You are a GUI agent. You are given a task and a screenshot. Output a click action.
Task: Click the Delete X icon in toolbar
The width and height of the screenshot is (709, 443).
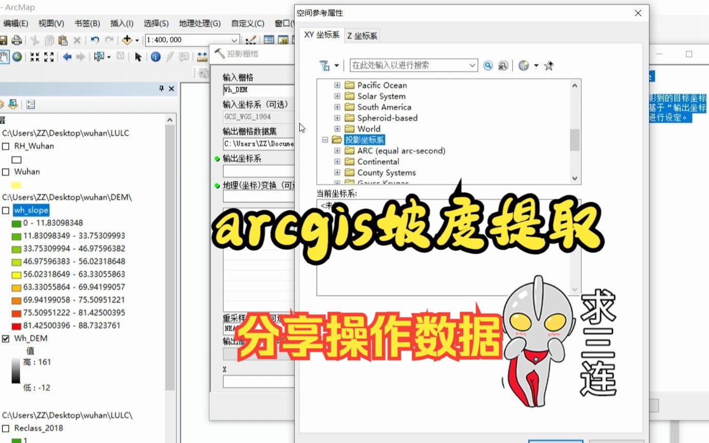(x=77, y=40)
